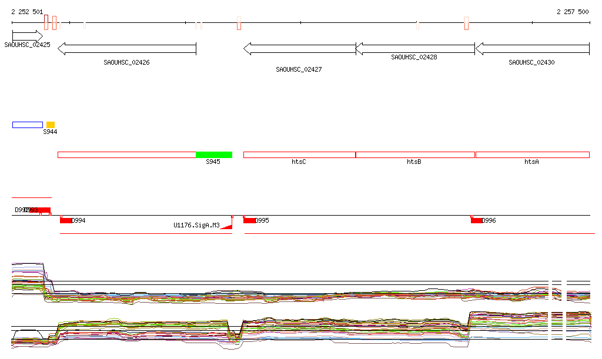Viewport: 602px width, 359px height.
Task: Select the htsB red outlined region
Action: point(416,155)
